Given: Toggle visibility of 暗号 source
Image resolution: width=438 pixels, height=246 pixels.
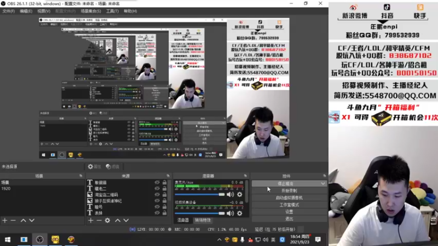Looking at the screenshot, I should tap(157, 207).
